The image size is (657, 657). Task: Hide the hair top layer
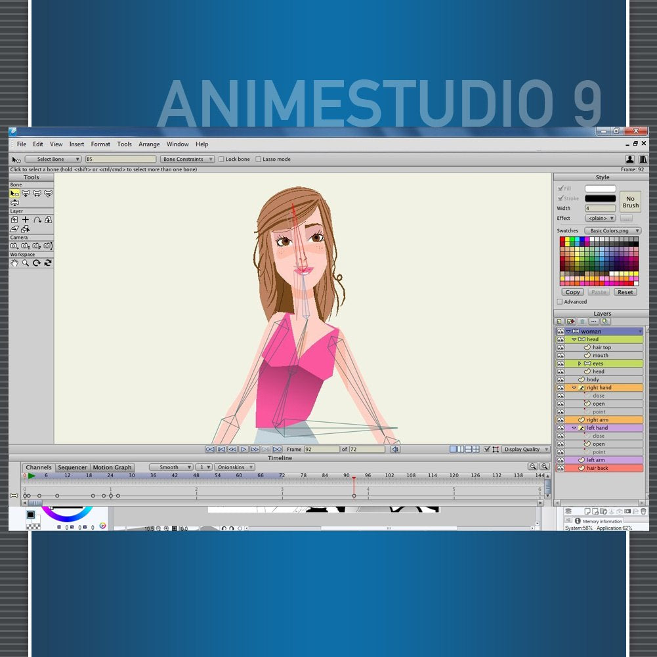point(561,347)
